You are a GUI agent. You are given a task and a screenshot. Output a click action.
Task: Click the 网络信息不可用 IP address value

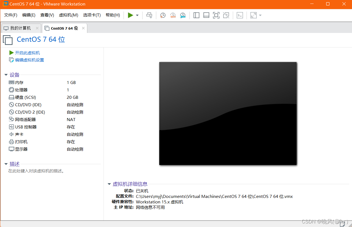[x=150, y=207]
